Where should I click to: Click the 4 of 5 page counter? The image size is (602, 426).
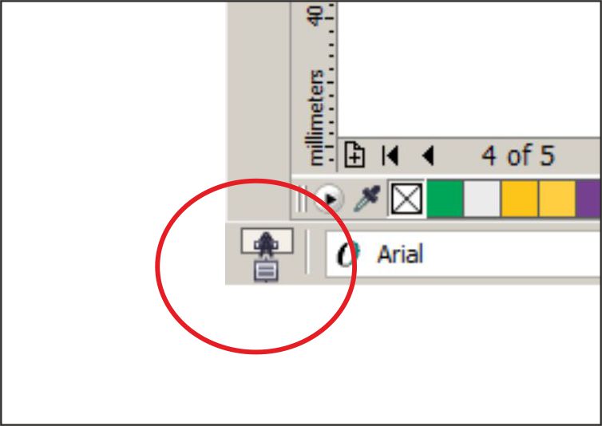click(x=518, y=156)
